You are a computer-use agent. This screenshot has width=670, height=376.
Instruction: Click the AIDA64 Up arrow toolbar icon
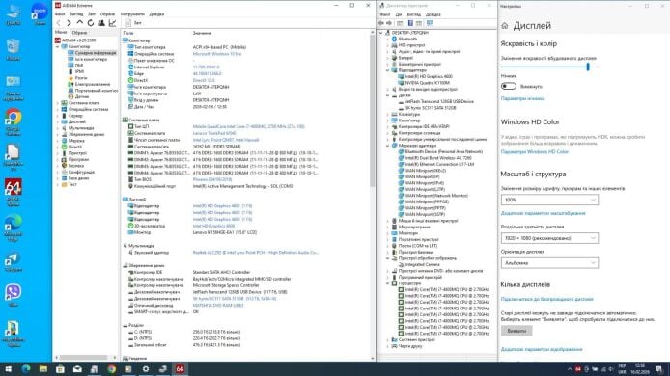(x=79, y=23)
